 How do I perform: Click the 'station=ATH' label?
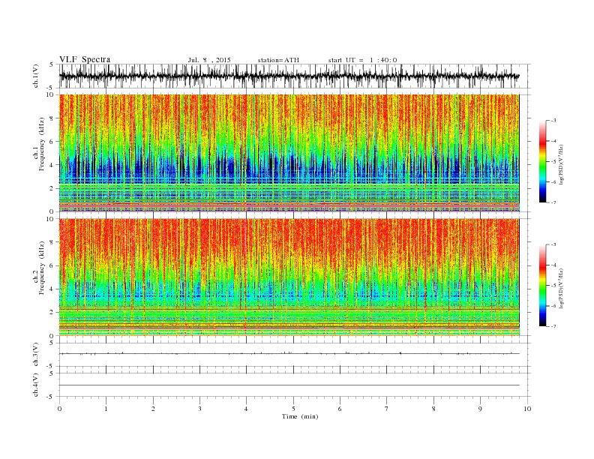[278, 60]
